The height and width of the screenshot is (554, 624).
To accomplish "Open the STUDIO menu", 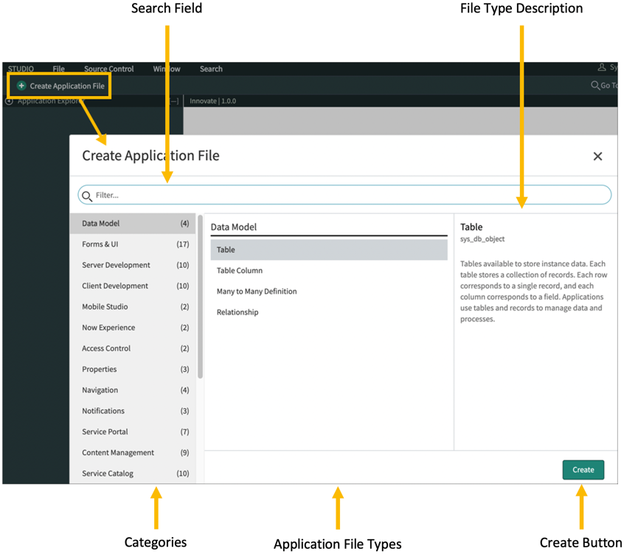I will coord(21,69).
